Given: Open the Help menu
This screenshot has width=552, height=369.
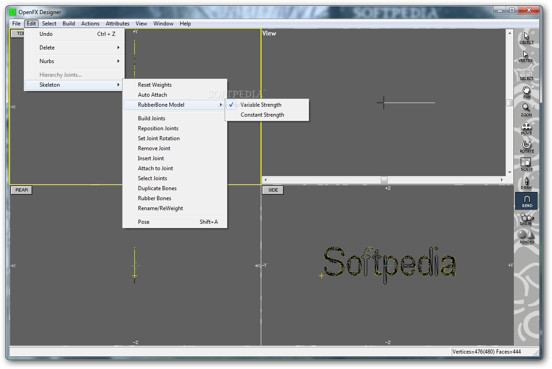Looking at the screenshot, I should (x=185, y=24).
